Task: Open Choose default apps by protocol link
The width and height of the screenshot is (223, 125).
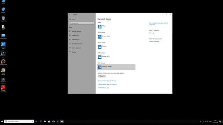Action: pyautogui.click(x=107, y=84)
